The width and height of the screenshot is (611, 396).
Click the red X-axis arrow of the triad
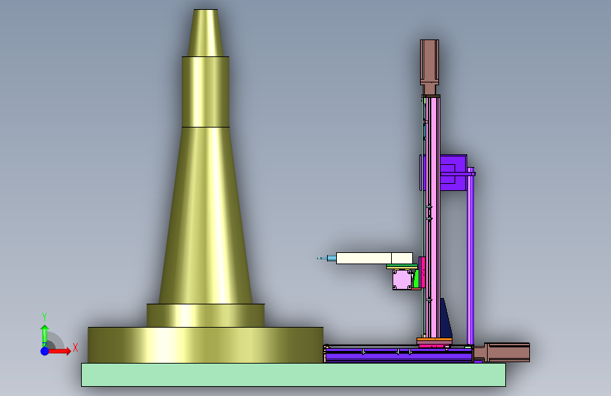pos(61,351)
